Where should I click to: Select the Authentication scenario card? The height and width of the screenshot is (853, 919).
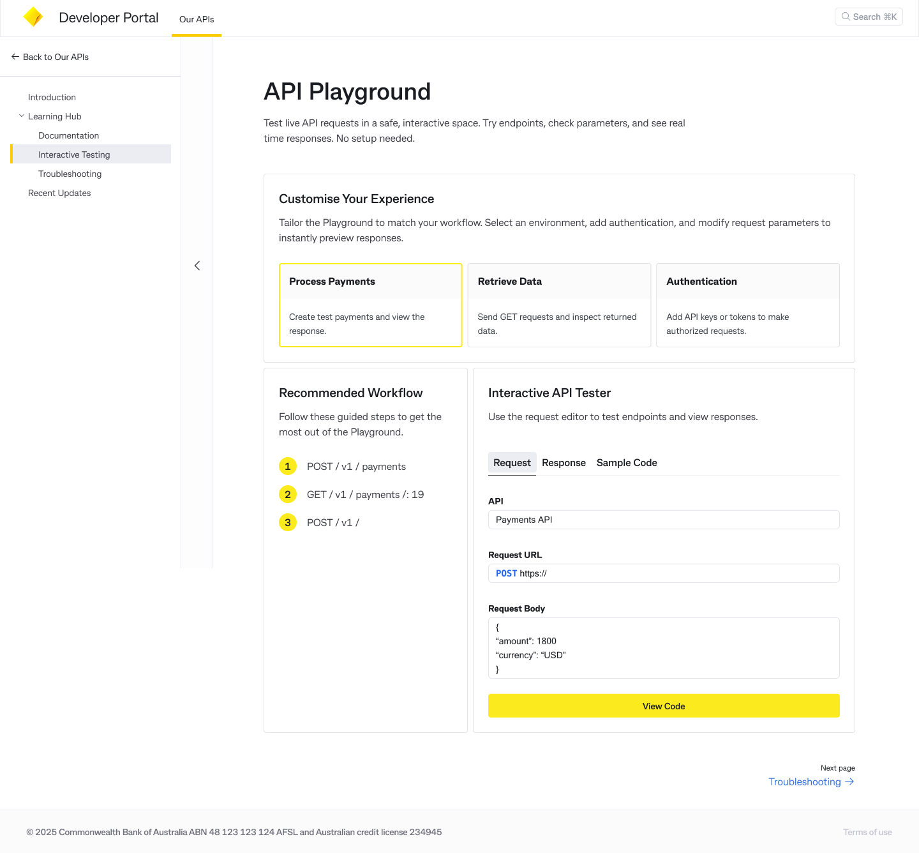(x=747, y=305)
